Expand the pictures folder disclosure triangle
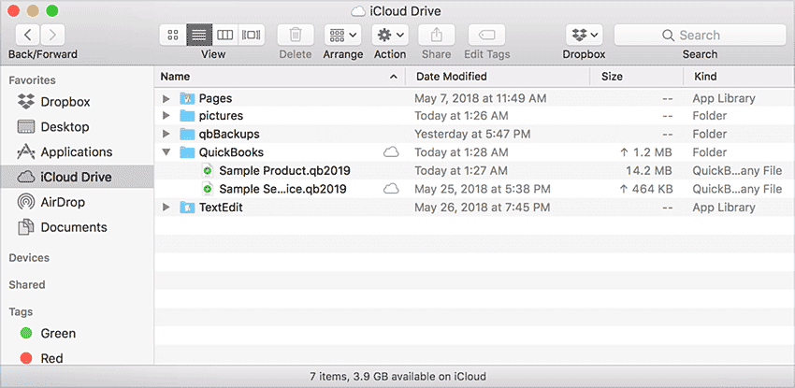The image size is (795, 388). click(x=166, y=116)
